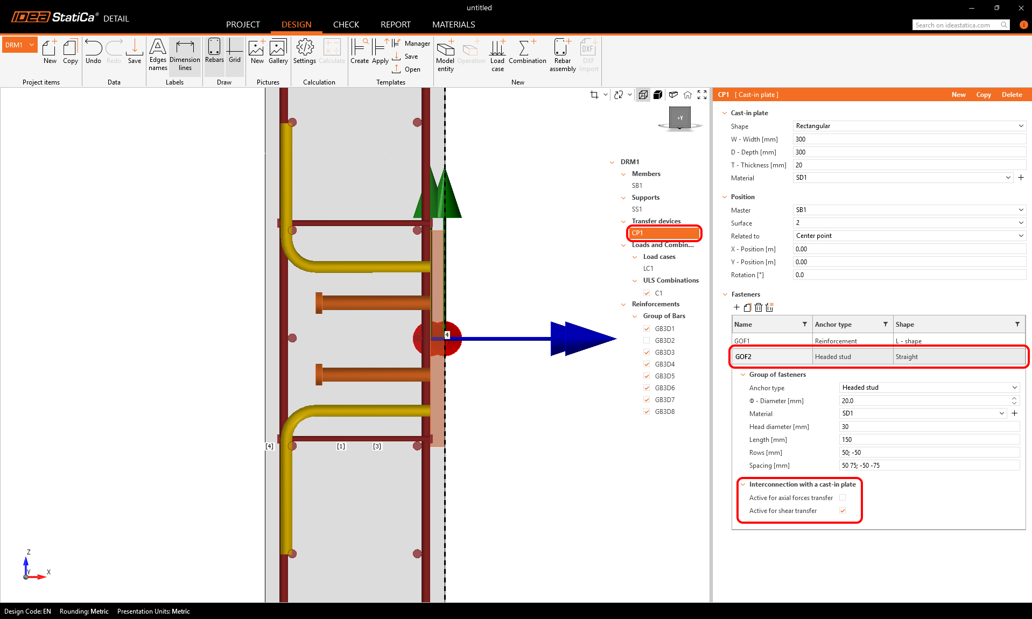Enable Active for axial forces transfer
1032x619 pixels.
843,498
